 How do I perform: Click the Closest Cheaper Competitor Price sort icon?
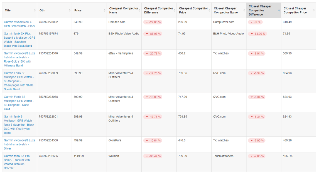pyautogui.click(x=314, y=11)
